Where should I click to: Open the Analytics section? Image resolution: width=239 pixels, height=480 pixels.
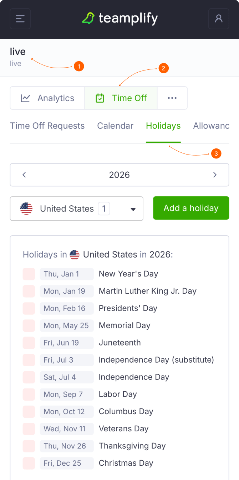click(x=47, y=98)
